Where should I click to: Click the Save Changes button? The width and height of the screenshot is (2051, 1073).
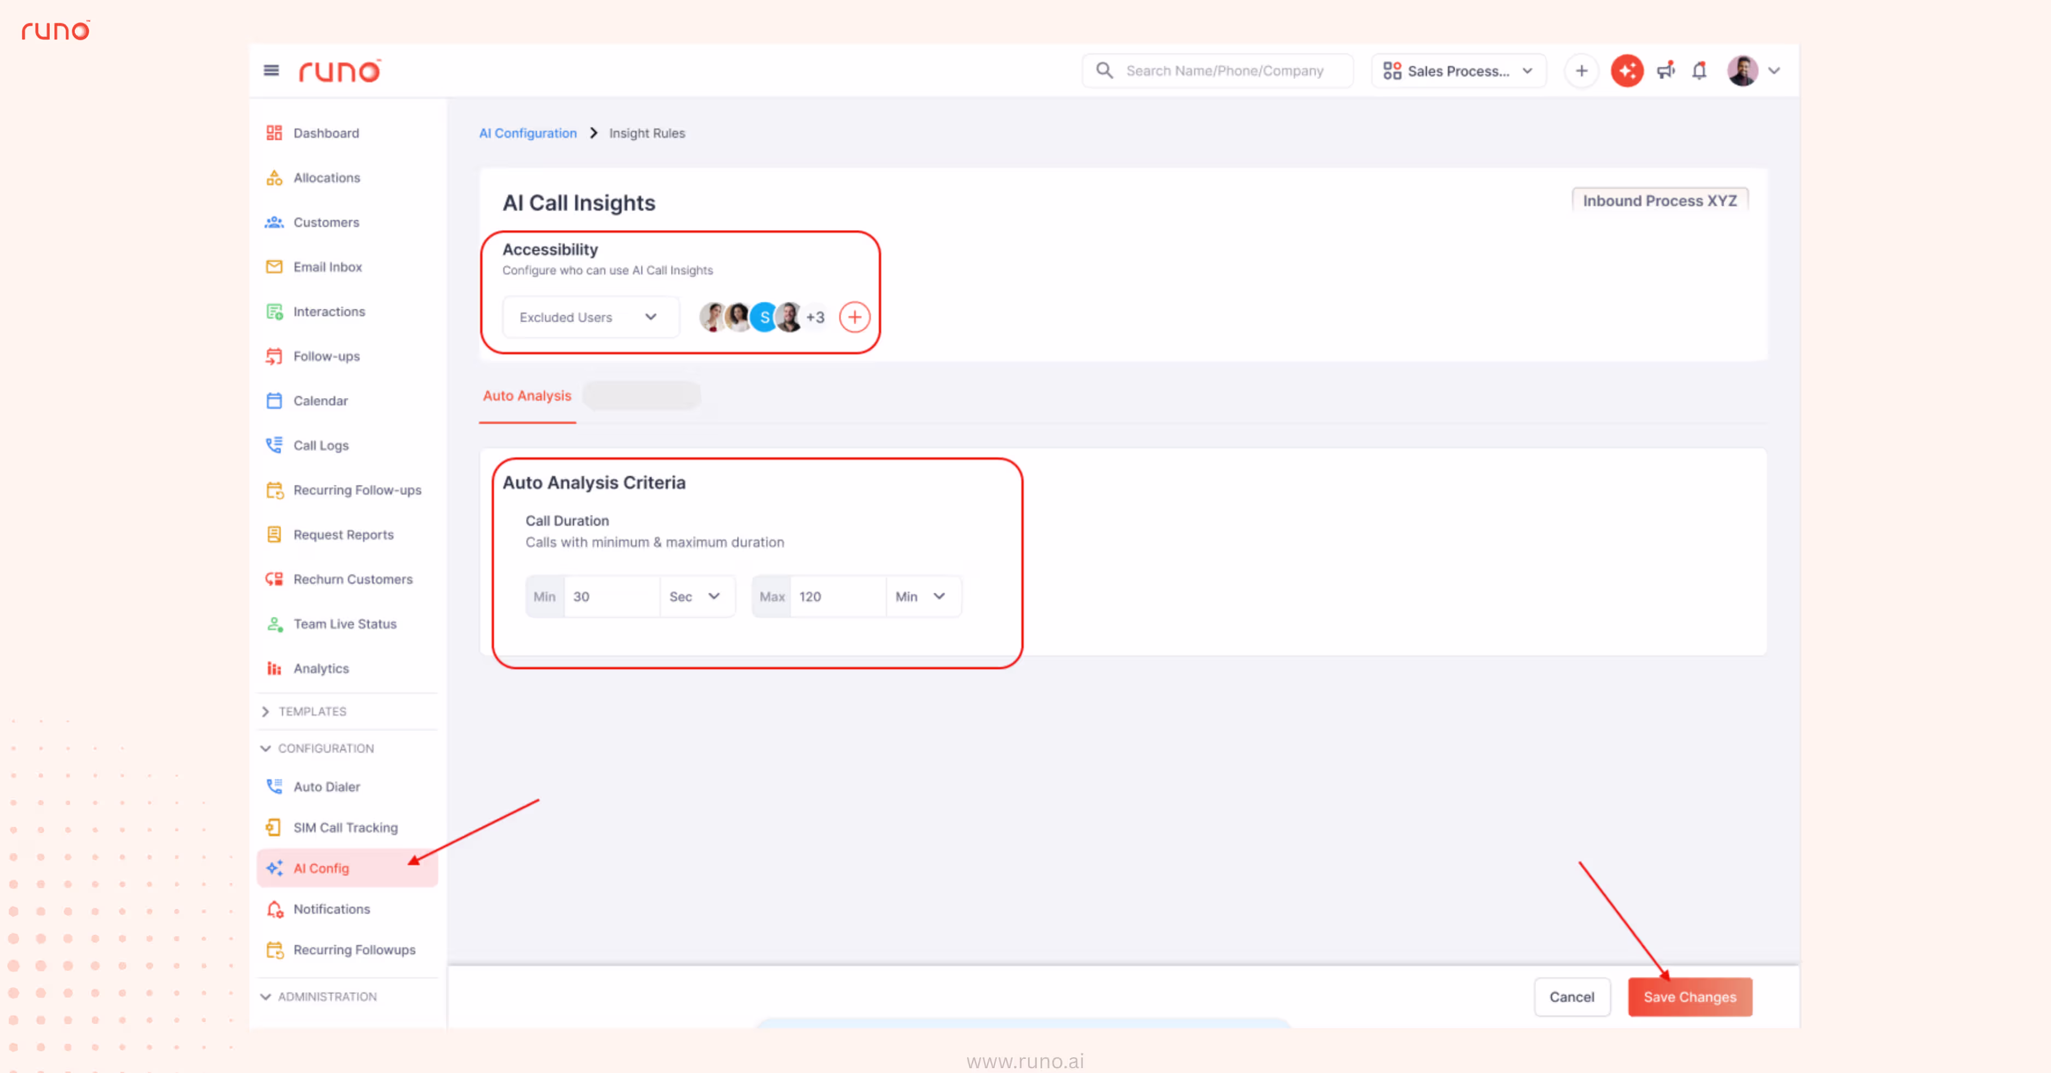1689,996
